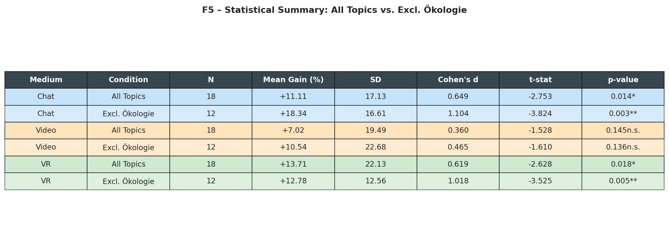Viewport: 669px width, 233px height.
Task: Click the 0.003** p-value cell
Action: [623, 114]
